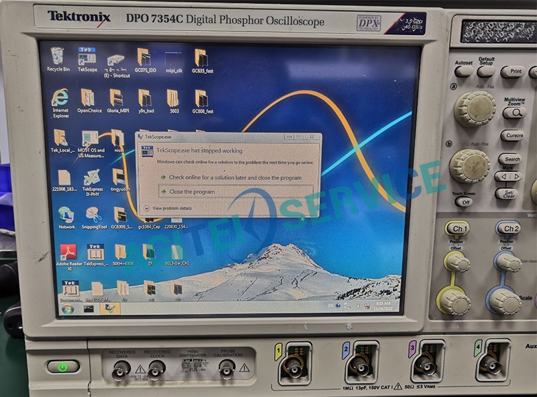Open the Recycle Bin desktop icon
The width and height of the screenshot is (537, 397).
pos(58,60)
